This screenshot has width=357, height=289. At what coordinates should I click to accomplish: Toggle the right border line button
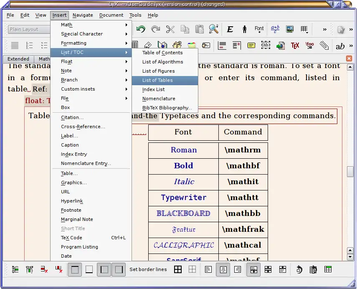[119, 269]
